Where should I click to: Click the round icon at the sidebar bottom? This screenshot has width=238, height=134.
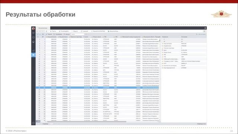(33, 123)
